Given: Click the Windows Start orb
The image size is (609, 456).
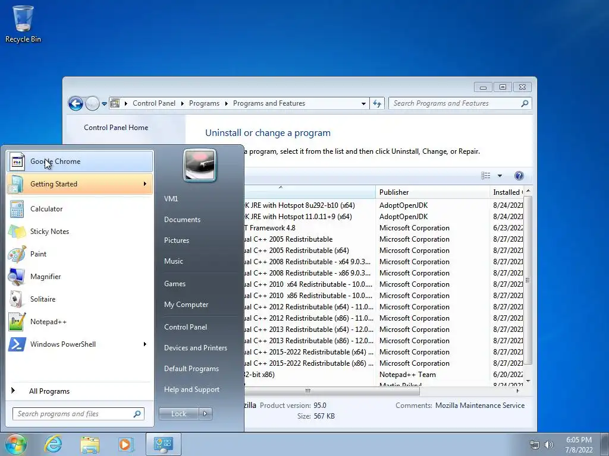Looking at the screenshot, I should pos(16,444).
